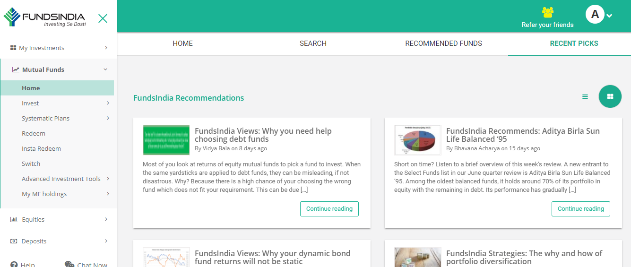
Task: Click the FundsIndia logo
Action: [44, 17]
